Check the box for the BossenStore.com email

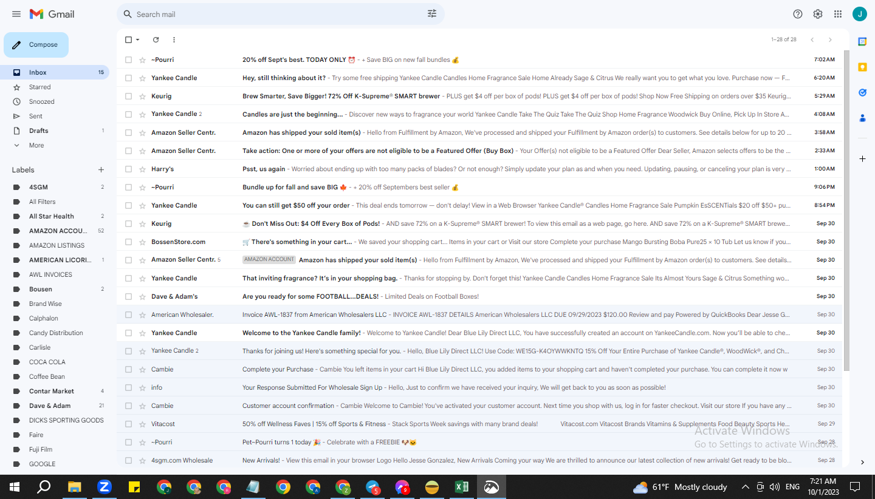(128, 242)
